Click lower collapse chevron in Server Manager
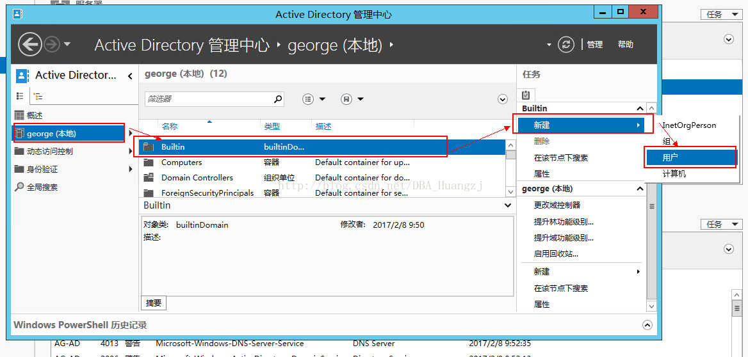Screen dimensions: 748x357 728,249
